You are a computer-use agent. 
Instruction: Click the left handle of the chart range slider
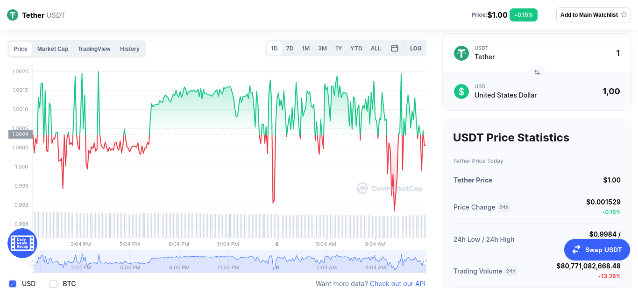(x=33, y=261)
